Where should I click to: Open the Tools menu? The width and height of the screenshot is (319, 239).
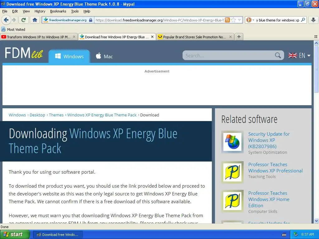(x=75, y=12)
